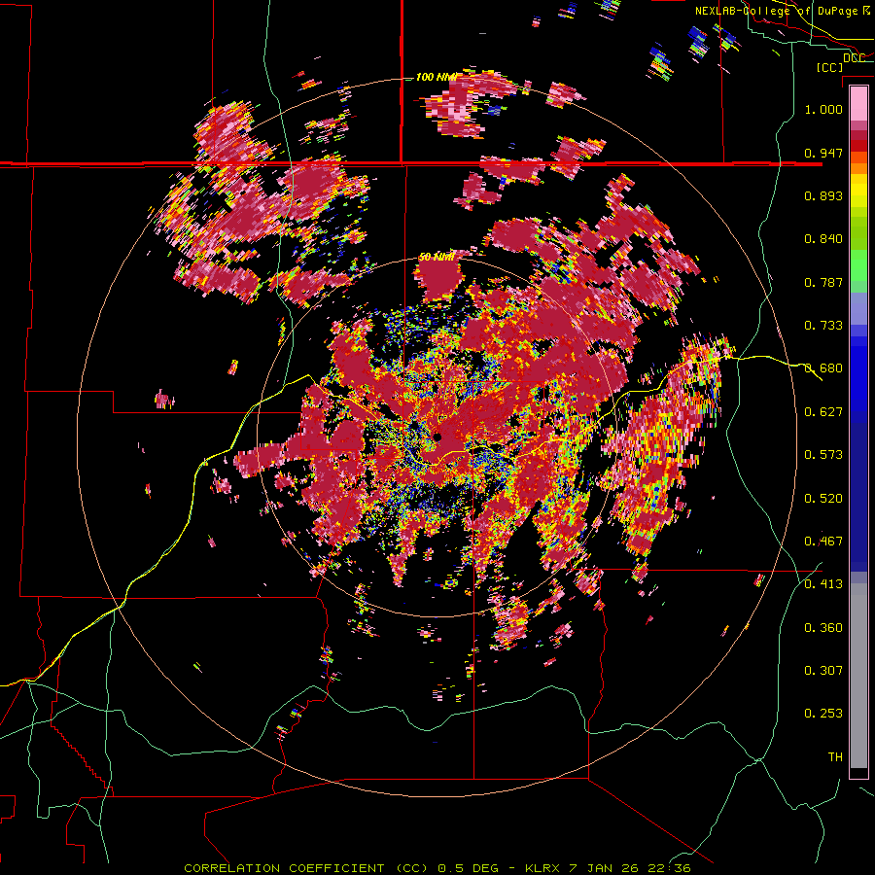875x875 pixels.
Task: Click the 0.787 scale value
Action: coord(823,282)
